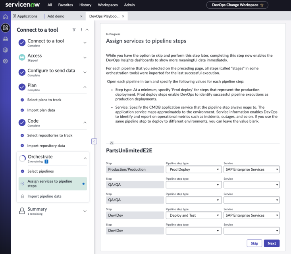Open second QA/QA pipeline step type dropdown
The width and height of the screenshot is (291, 254).
click(194, 200)
